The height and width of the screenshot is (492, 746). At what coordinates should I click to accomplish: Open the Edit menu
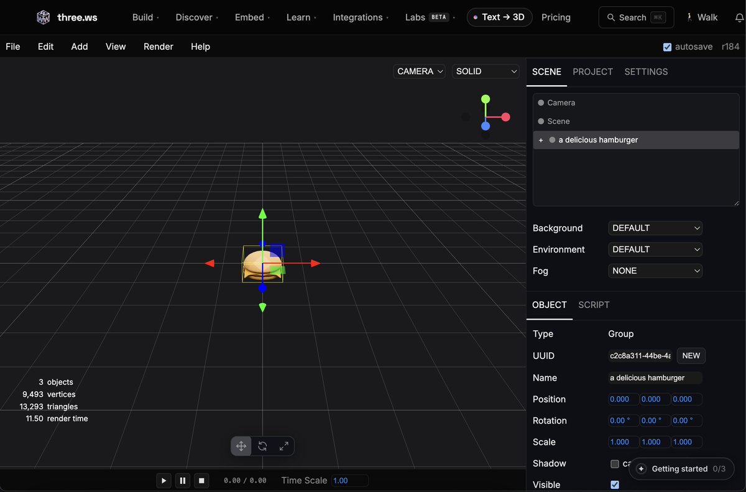(45, 47)
